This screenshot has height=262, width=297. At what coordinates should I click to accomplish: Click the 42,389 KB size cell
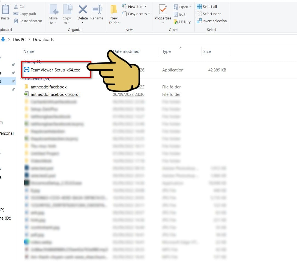coord(217,70)
